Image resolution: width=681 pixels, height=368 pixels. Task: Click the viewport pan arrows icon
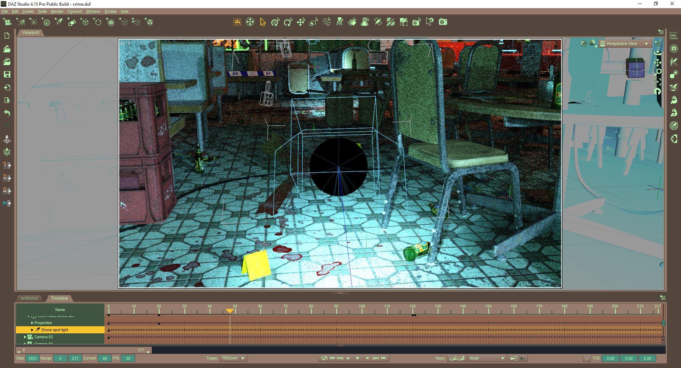point(658,63)
